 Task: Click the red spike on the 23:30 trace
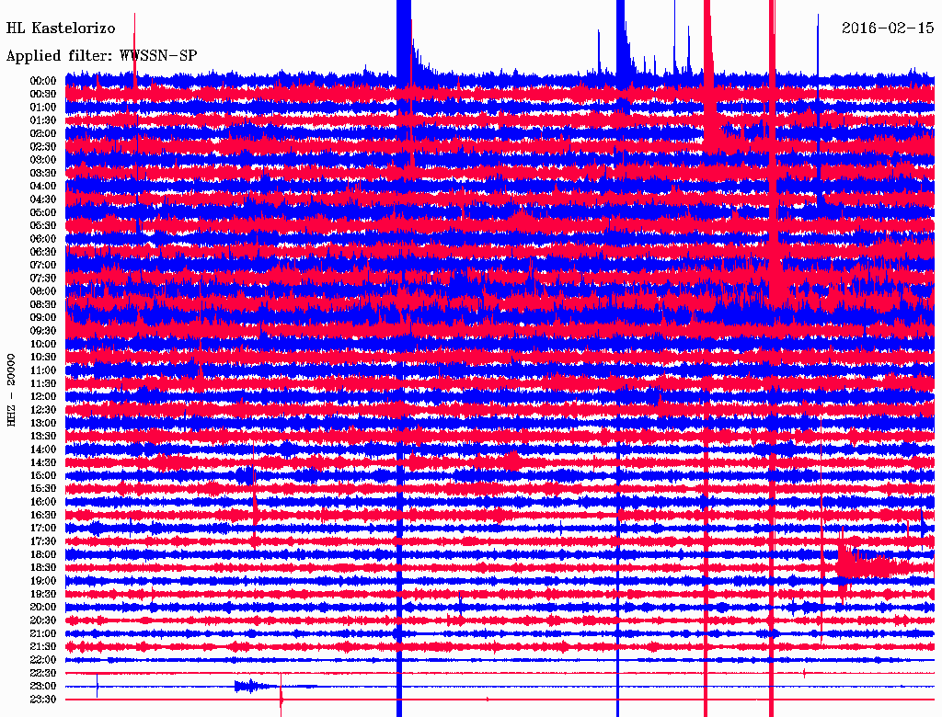[x=281, y=697]
